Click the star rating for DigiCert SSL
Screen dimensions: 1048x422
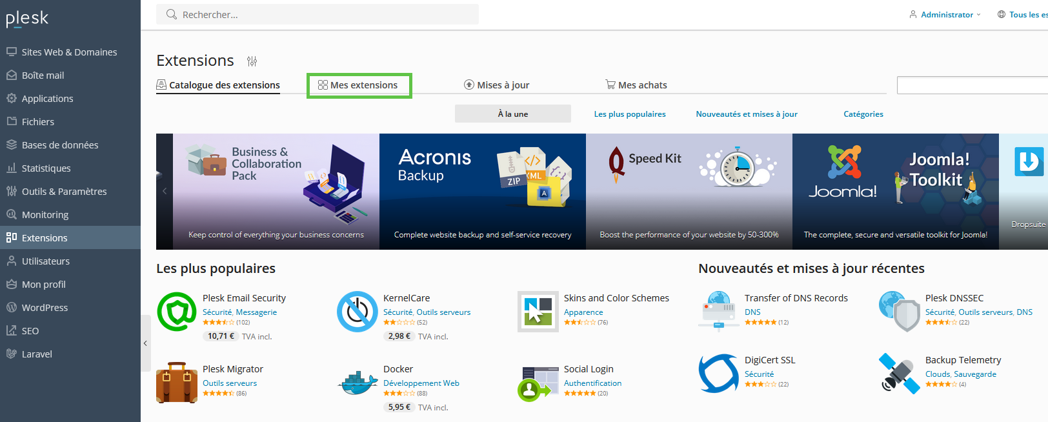point(760,385)
